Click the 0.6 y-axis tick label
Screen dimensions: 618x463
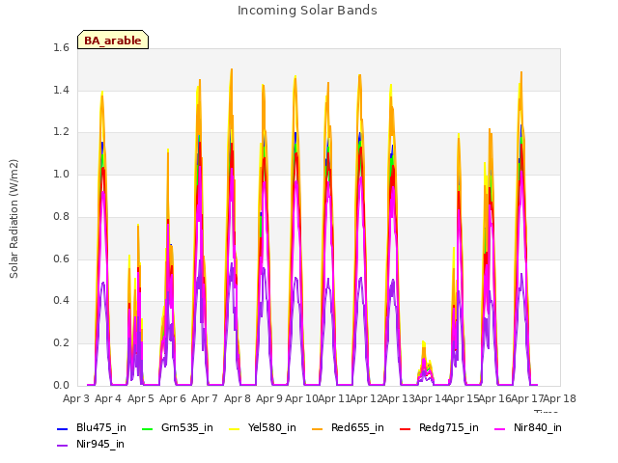click(x=61, y=259)
